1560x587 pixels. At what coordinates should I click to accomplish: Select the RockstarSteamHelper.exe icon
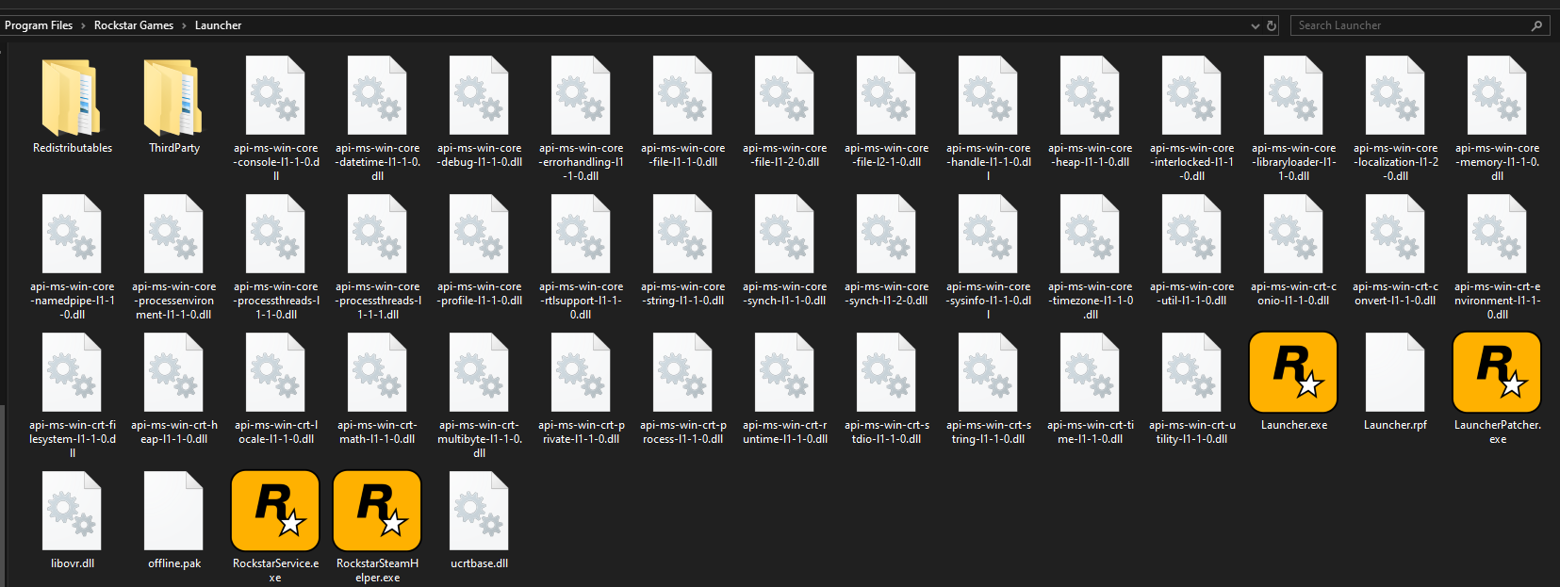tap(377, 511)
